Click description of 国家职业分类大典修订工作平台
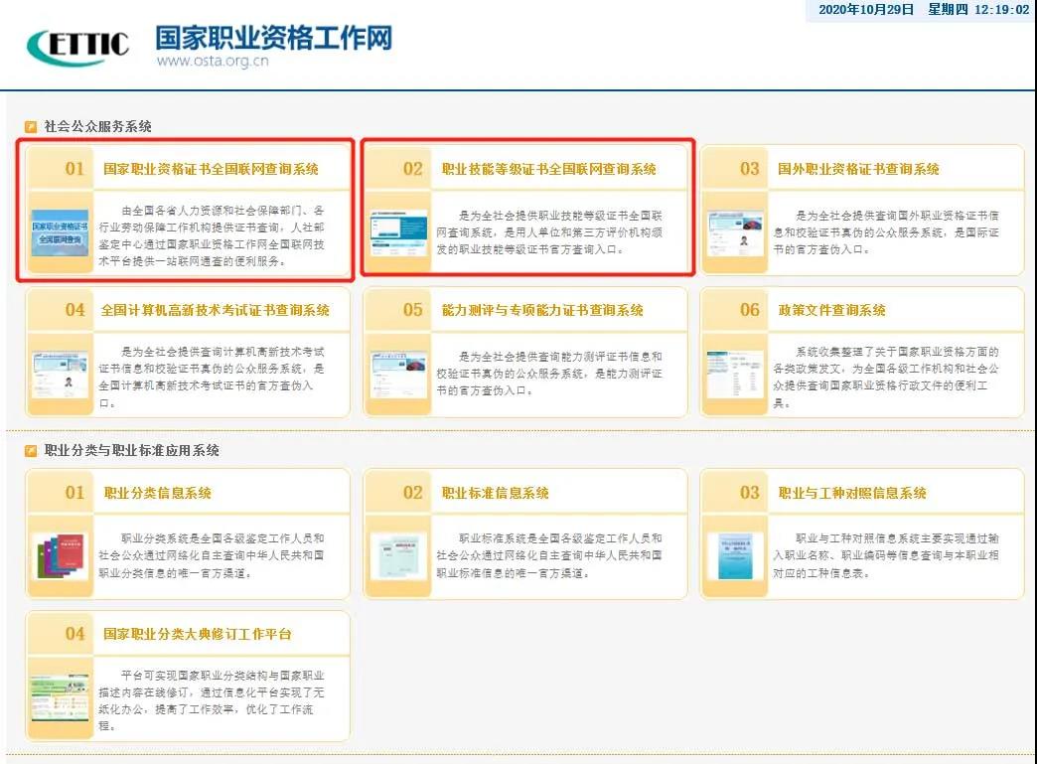This screenshot has width=1037, height=764. (212, 700)
